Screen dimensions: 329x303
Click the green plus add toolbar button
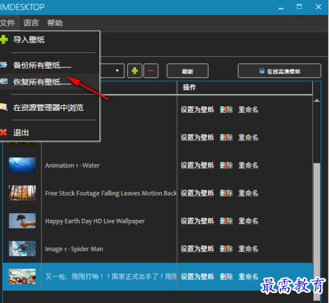[135, 71]
